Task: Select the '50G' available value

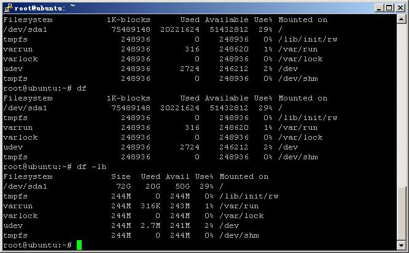Action: coord(182,186)
